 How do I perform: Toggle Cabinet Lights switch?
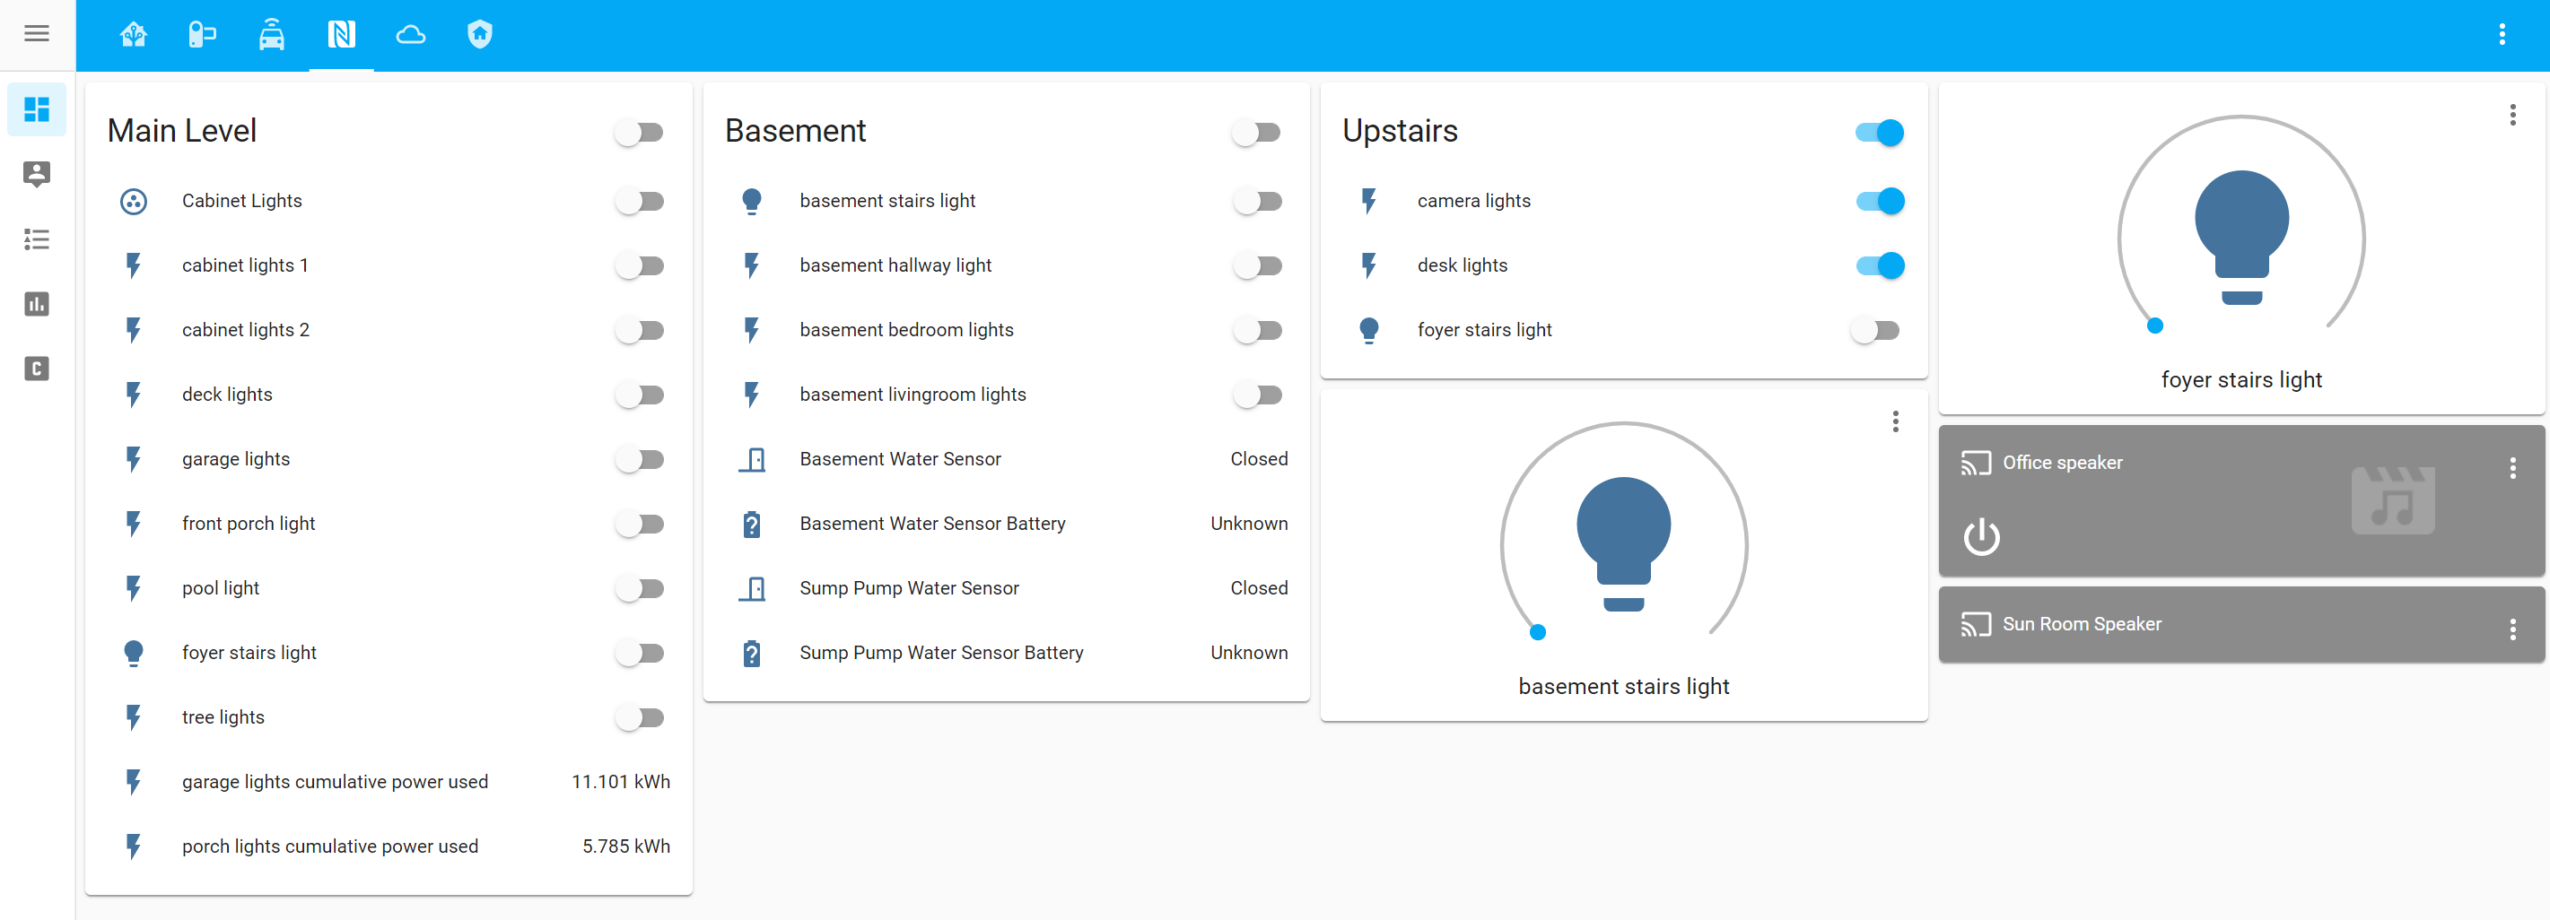pos(639,201)
